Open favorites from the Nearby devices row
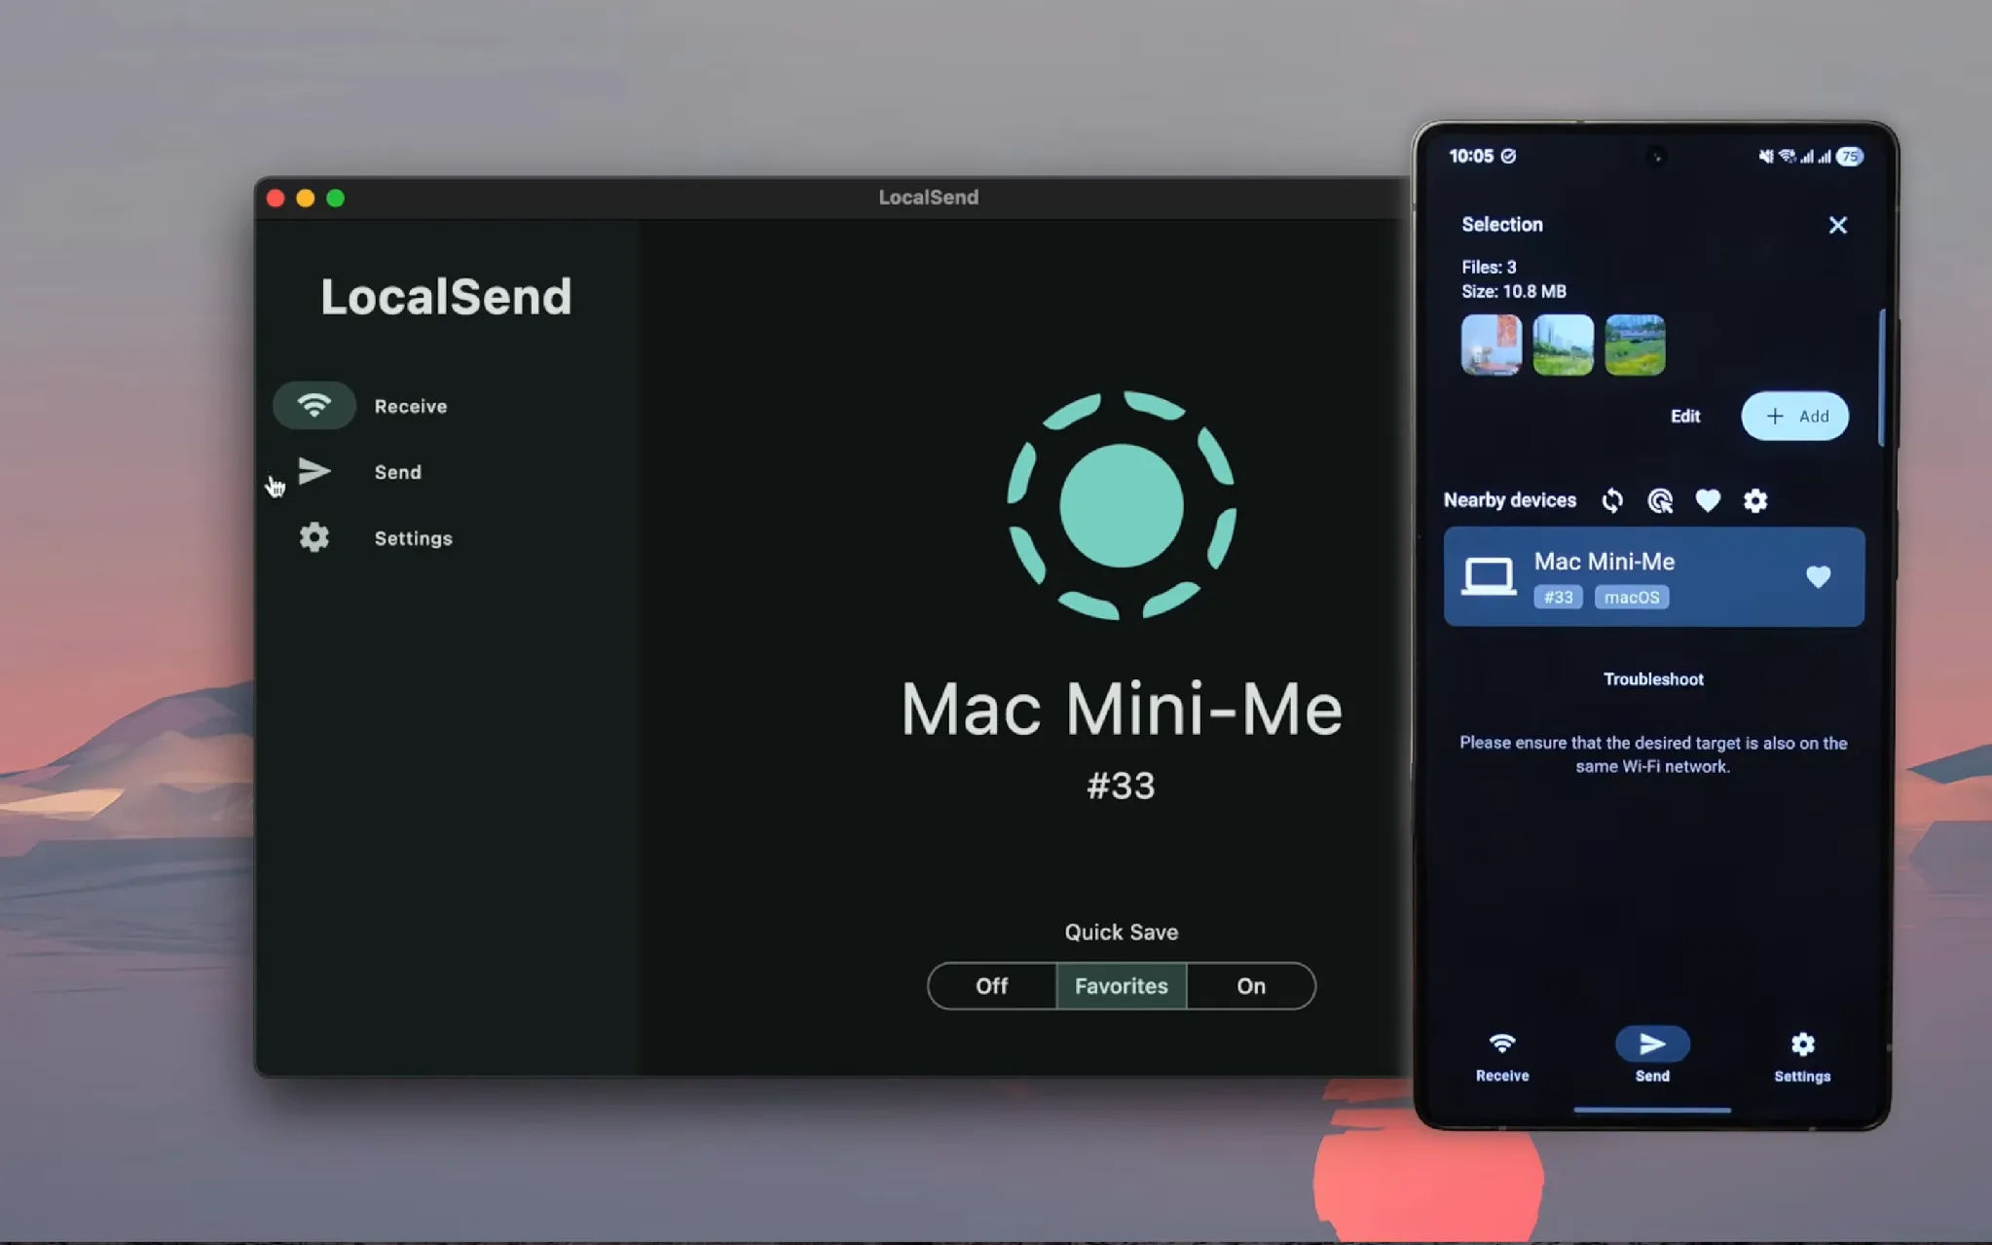The image size is (1992, 1245). [x=1708, y=500]
